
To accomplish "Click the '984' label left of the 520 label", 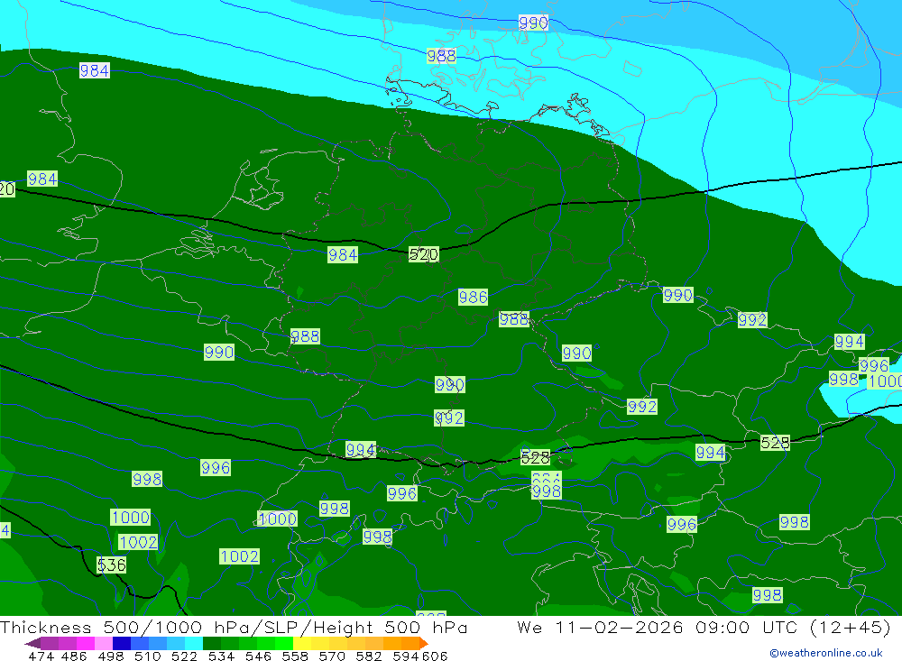I will pos(342,254).
